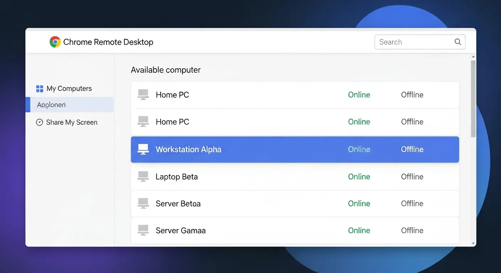Click Offline status in Server Gamaa row
501x273 pixels.
412,230
